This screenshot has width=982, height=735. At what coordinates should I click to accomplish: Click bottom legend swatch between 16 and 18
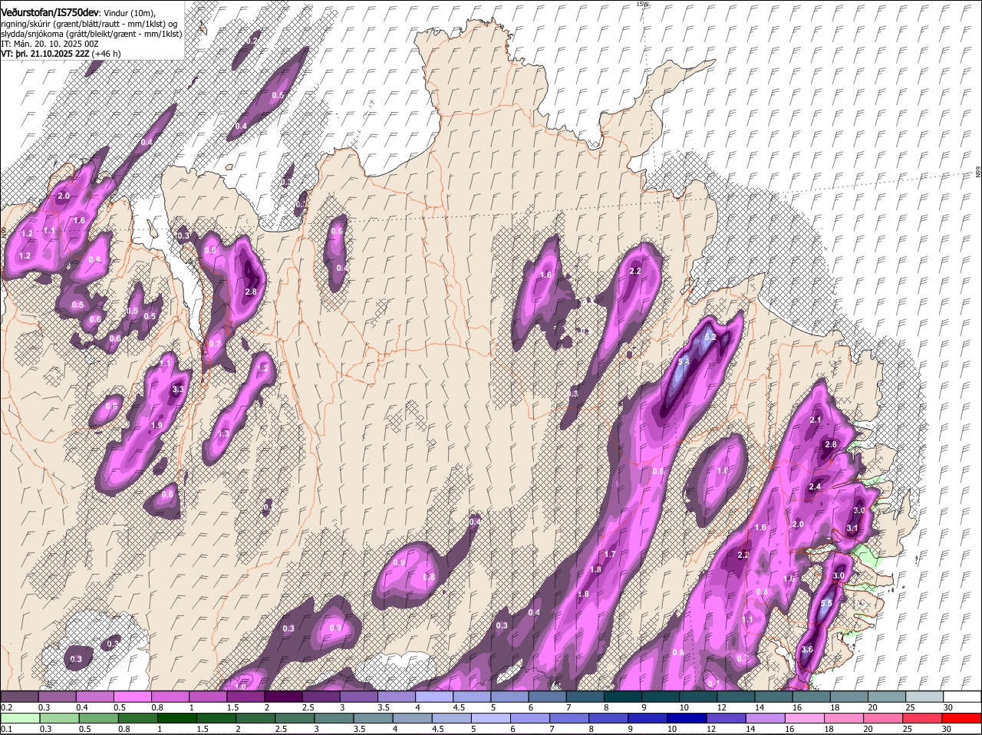pyautogui.click(x=806, y=718)
